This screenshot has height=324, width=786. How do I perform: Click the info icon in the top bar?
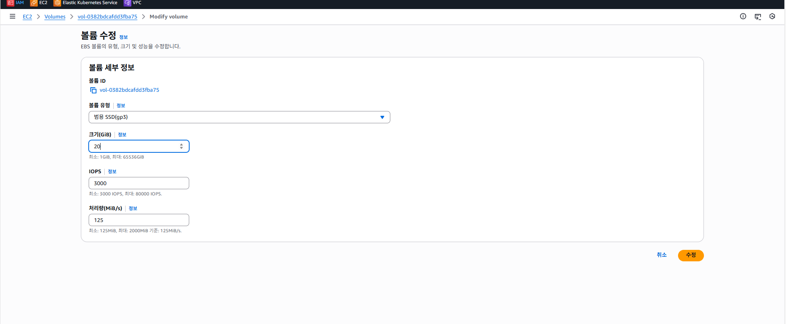tap(743, 16)
